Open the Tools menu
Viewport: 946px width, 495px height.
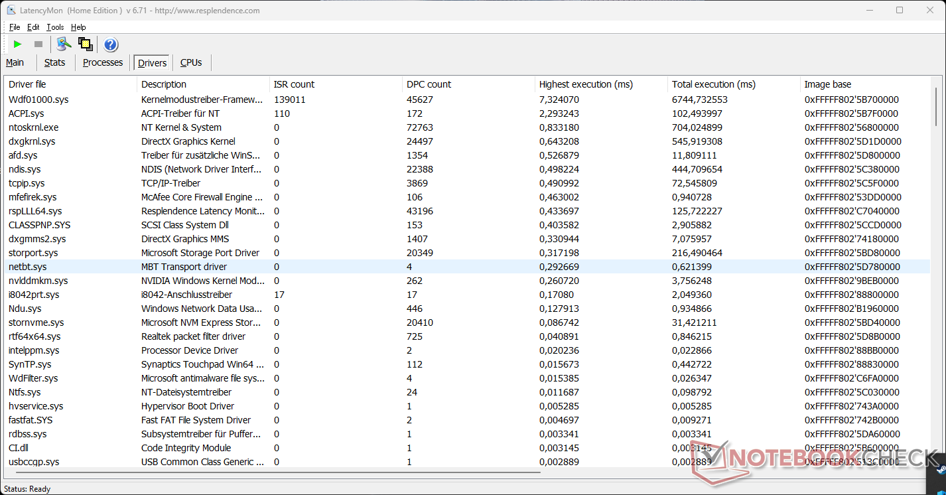coord(55,27)
